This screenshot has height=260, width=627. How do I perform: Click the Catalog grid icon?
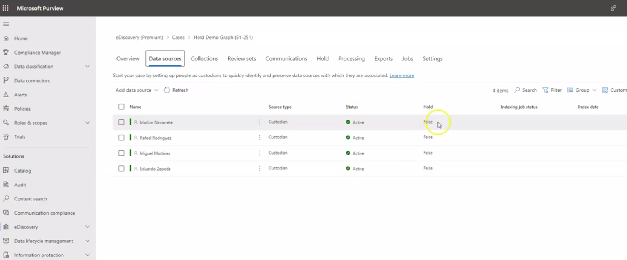click(6, 171)
